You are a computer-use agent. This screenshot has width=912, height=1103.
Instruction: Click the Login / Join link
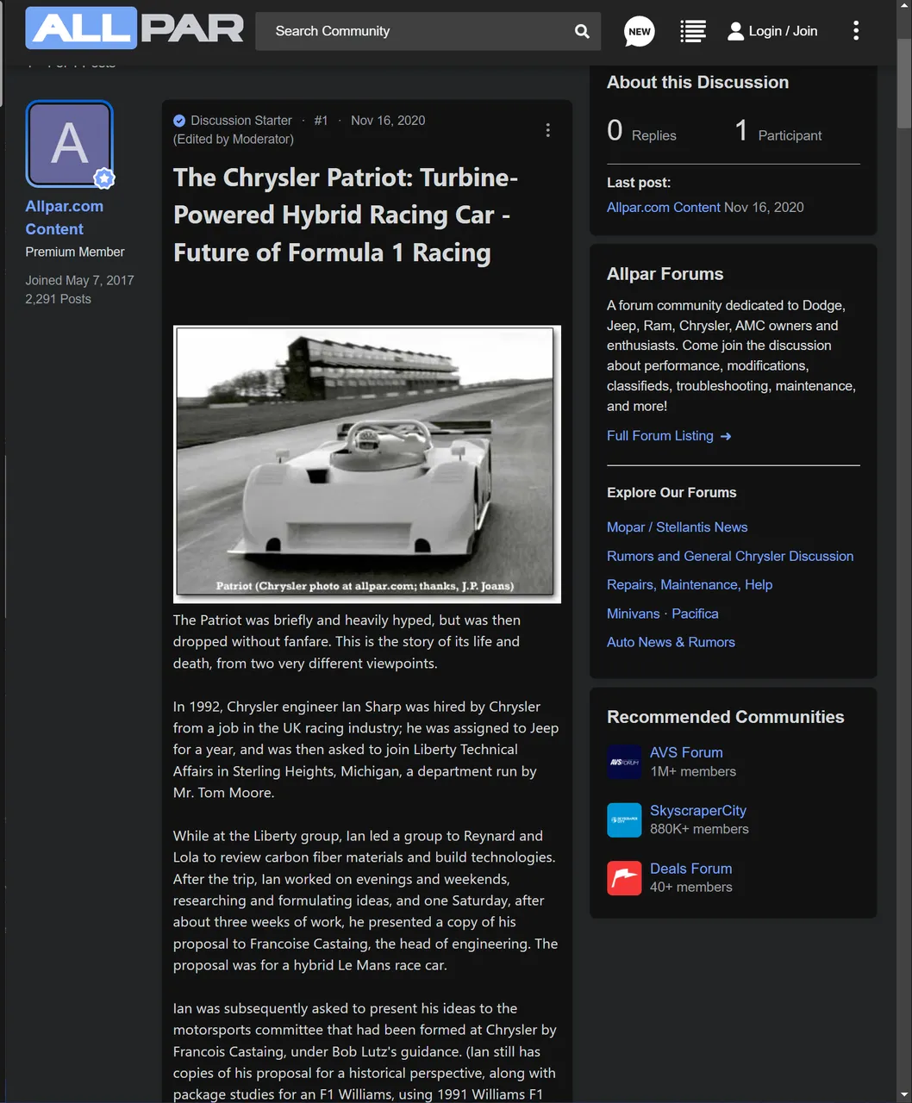[783, 31]
